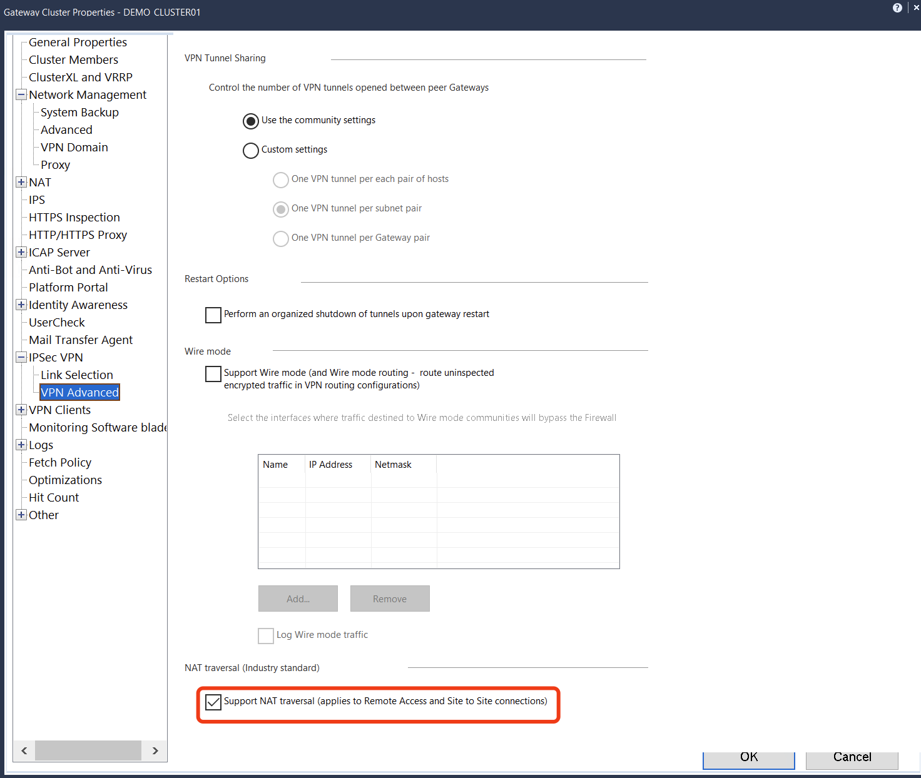The image size is (921, 778).
Task: Select the Custom settings radio button
Action: click(x=250, y=150)
